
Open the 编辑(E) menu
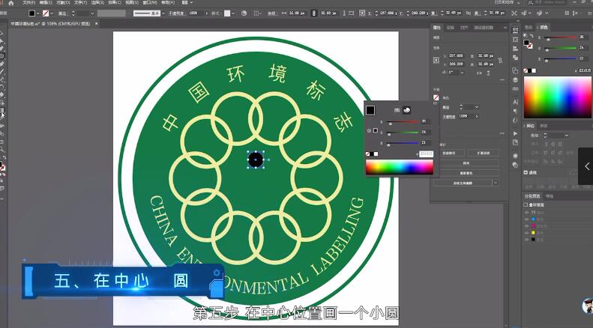[46, 3]
